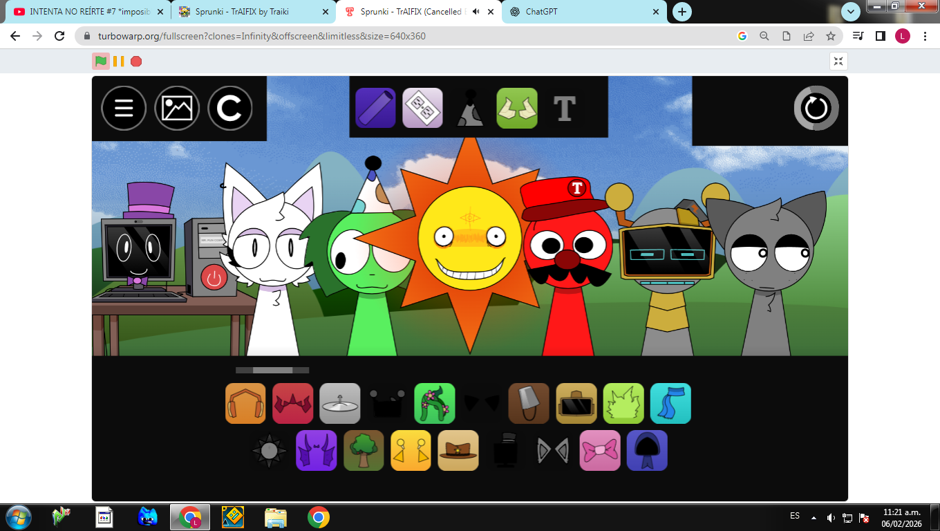
Task: Open the file explorer from the taskbar
Action: pos(276,516)
